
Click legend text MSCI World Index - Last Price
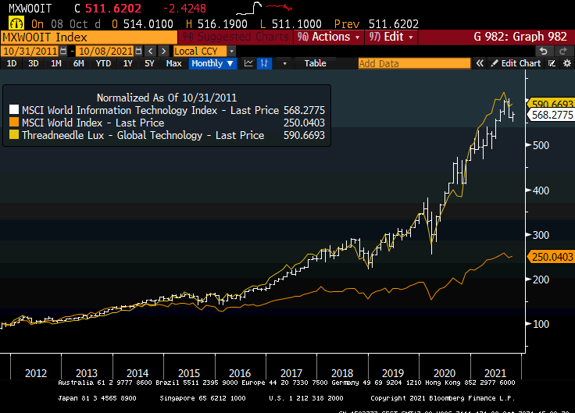pos(93,123)
